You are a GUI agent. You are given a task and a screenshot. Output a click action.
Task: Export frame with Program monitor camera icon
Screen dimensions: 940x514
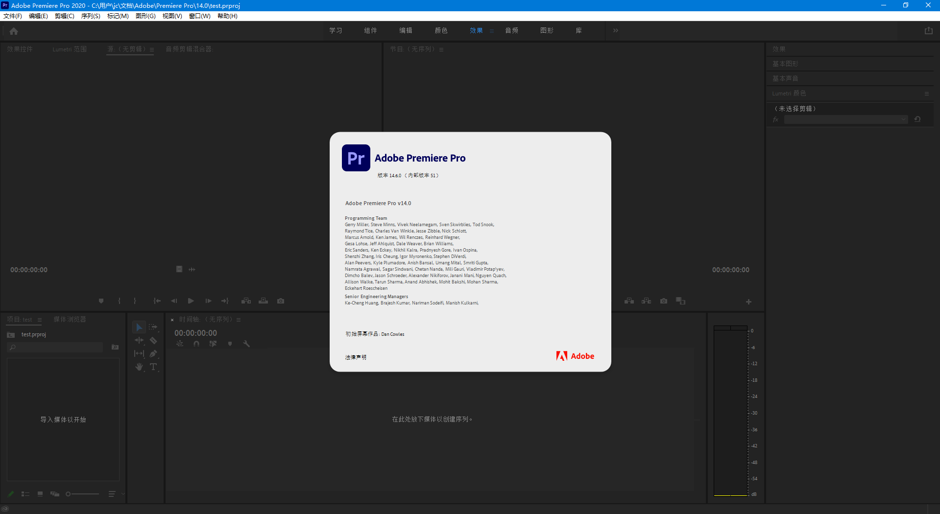pyautogui.click(x=664, y=301)
